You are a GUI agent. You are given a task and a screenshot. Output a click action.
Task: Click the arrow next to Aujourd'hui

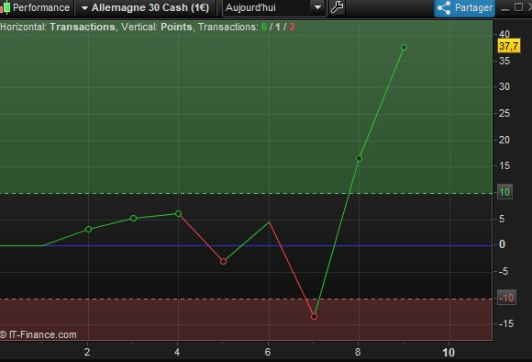317,7
